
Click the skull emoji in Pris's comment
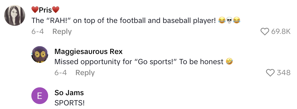pyautogui.click(x=229, y=21)
